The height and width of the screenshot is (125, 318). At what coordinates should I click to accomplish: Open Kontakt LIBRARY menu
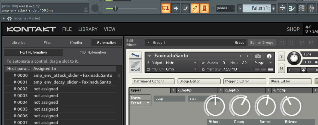(x=88, y=29)
